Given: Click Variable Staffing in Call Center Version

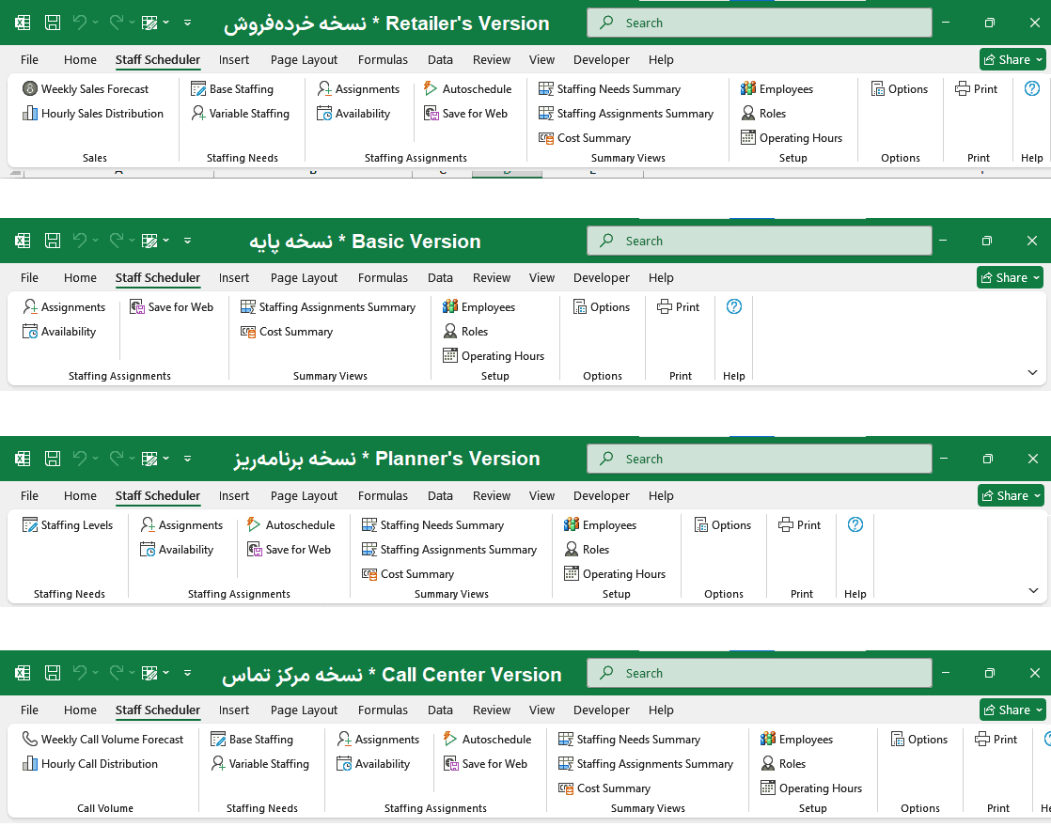Looking at the screenshot, I should point(259,764).
